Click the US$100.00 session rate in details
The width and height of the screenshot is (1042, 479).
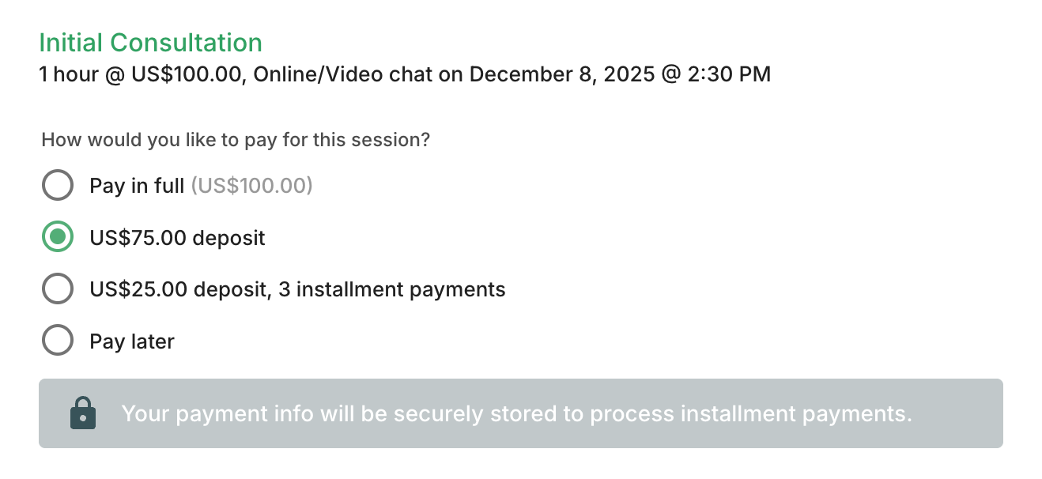186,75
